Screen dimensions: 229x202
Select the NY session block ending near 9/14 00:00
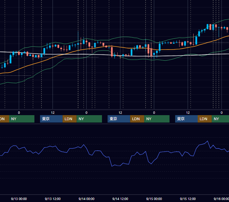point(89,119)
